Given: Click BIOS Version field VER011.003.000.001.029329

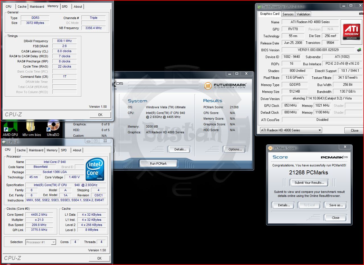Looking at the screenshot, I should tap(318, 50).
